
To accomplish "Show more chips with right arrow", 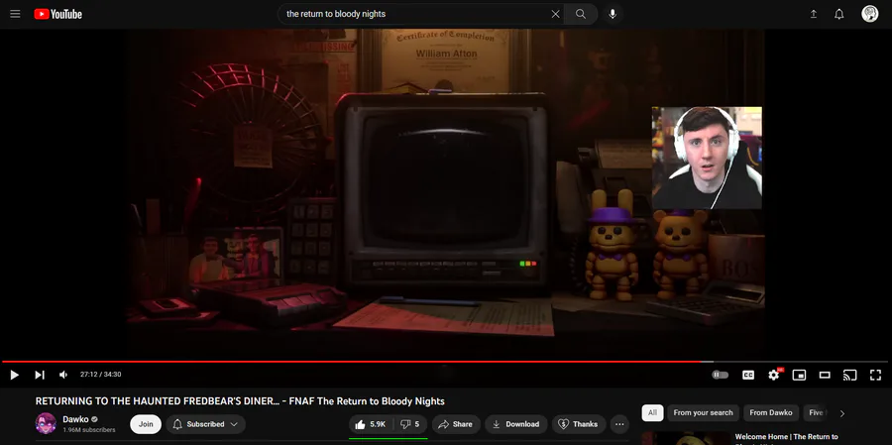I will point(842,413).
